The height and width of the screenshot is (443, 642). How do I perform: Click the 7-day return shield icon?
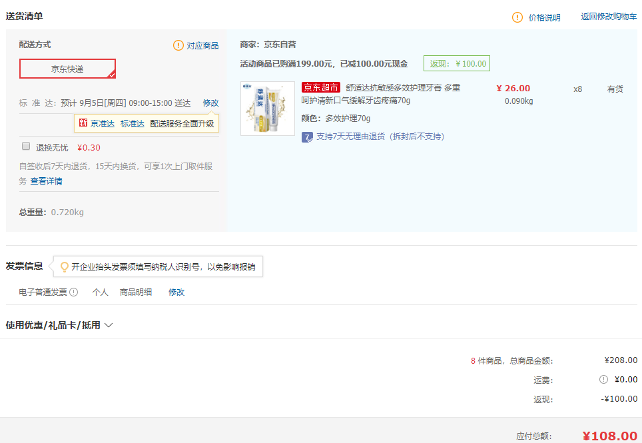click(x=307, y=137)
